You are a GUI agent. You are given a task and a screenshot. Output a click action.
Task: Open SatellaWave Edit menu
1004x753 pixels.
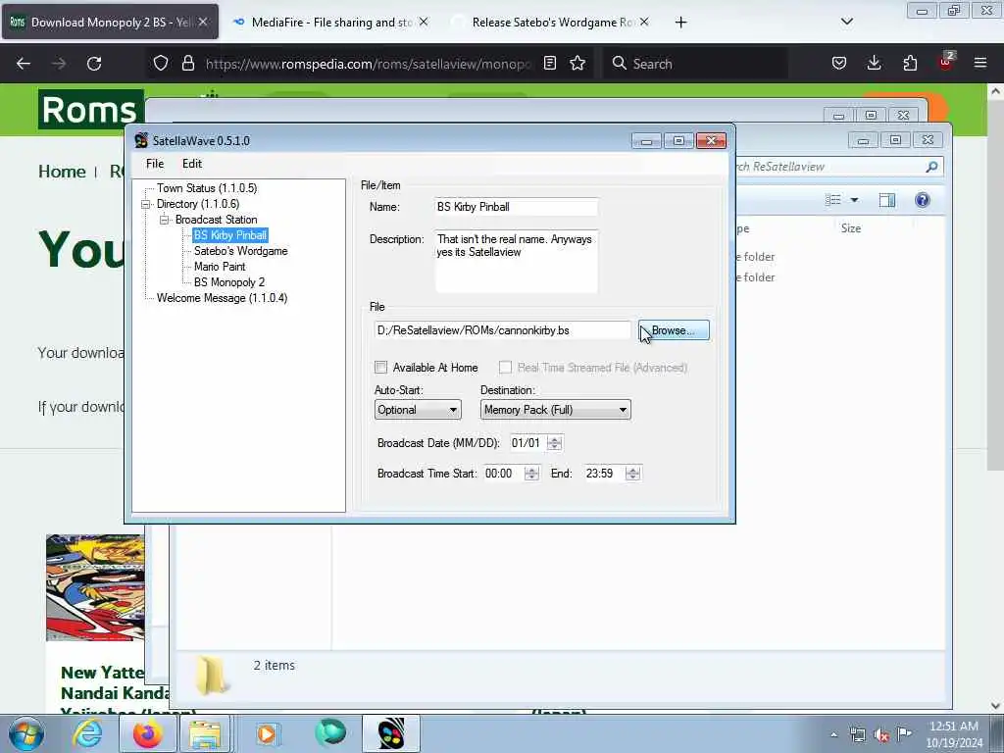click(x=191, y=164)
